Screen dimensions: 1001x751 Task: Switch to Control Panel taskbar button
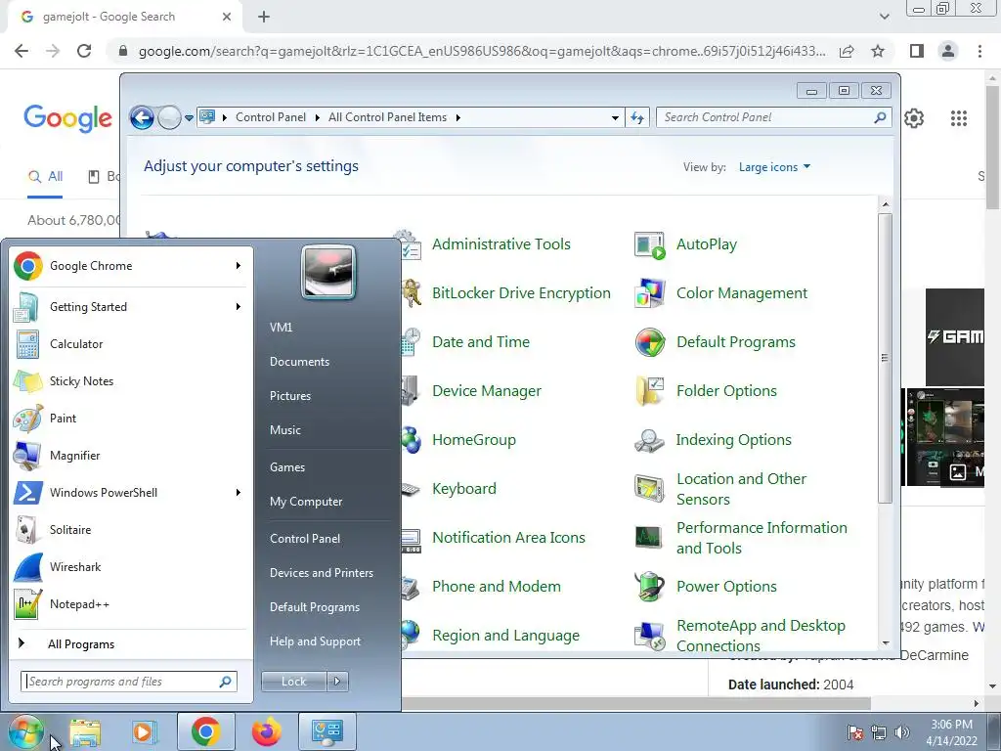tap(326, 731)
